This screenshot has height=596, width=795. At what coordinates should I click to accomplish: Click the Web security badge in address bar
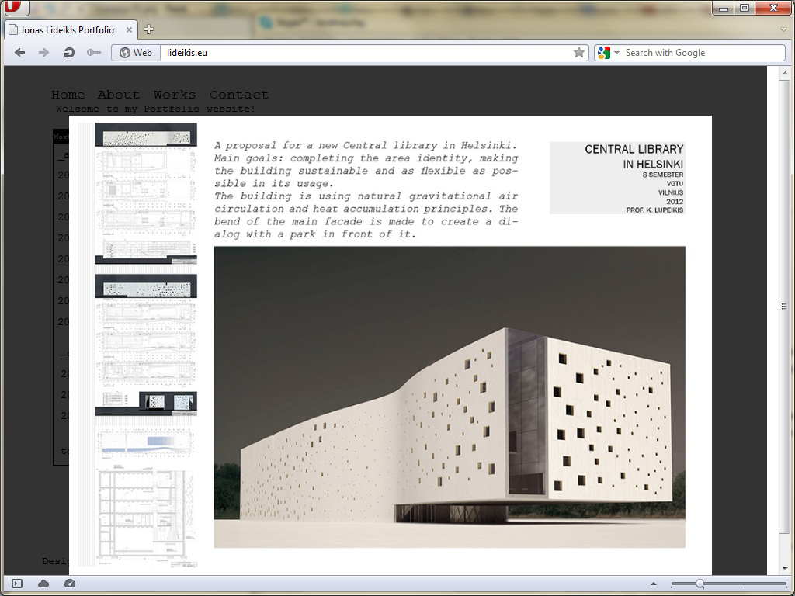pos(136,53)
